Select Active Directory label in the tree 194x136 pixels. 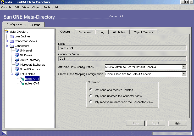point(30,60)
